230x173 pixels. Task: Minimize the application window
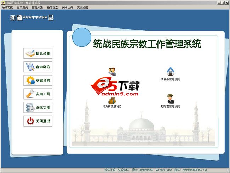point(219,2)
